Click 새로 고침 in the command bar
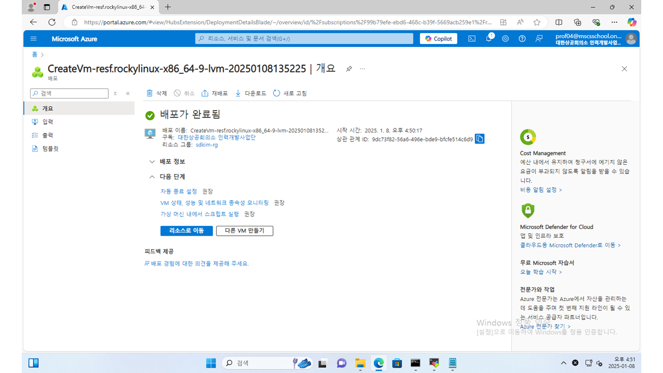Image resolution: width=663 pixels, height=373 pixels. click(x=290, y=93)
